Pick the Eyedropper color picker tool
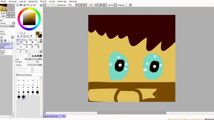 (x=31, y=36)
